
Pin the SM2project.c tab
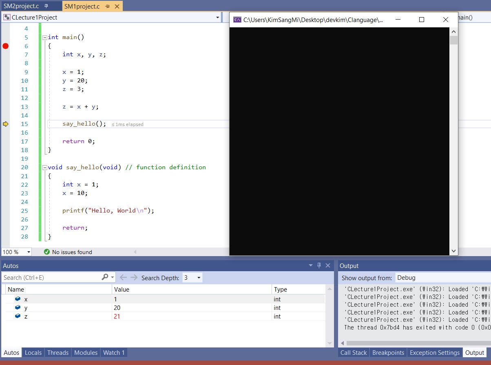(x=46, y=7)
